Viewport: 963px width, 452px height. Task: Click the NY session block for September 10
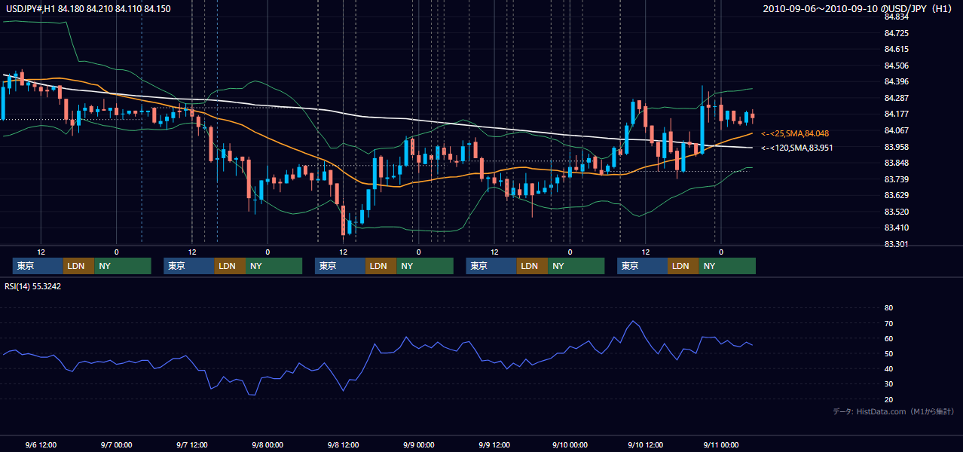pyautogui.click(x=726, y=266)
